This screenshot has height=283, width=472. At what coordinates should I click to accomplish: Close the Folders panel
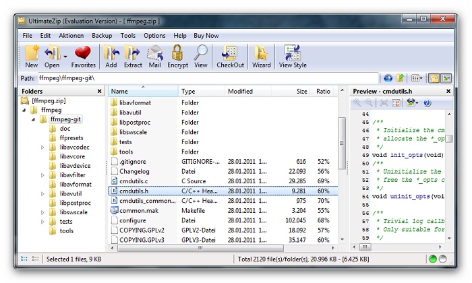tap(99, 91)
